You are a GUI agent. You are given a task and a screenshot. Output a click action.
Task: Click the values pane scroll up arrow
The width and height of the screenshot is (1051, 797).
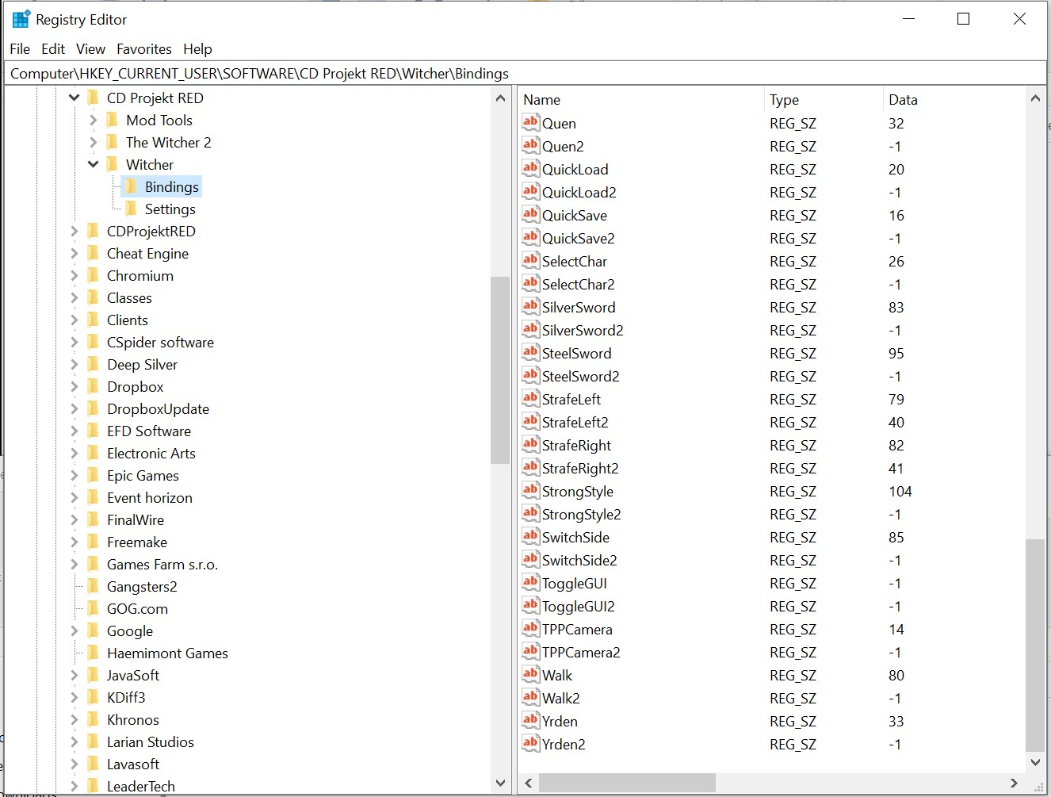tap(1035, 98)
